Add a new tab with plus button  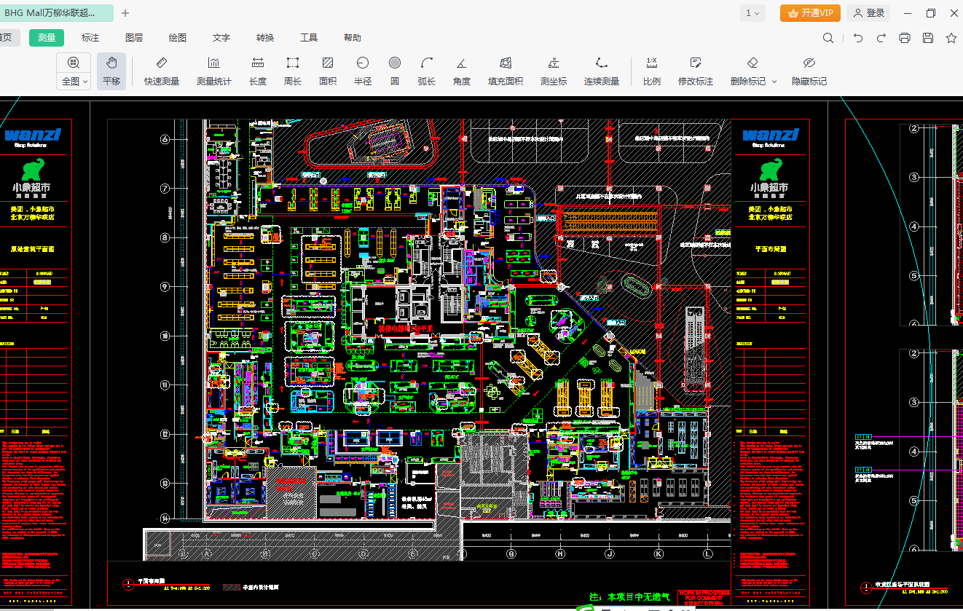tap(125, 13)
